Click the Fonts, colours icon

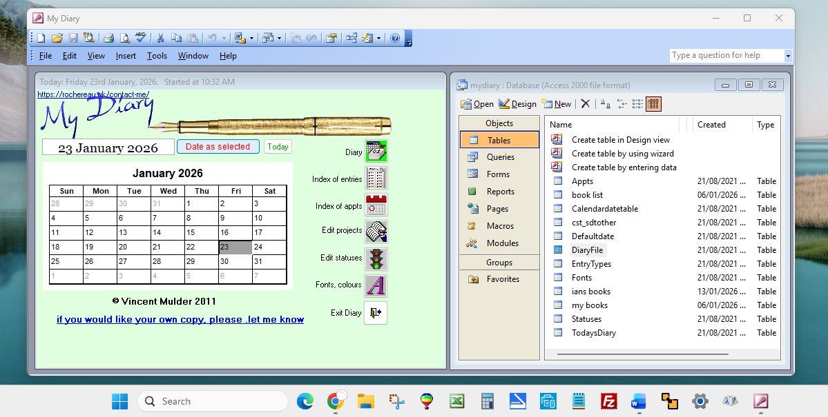tap(376, 285)
